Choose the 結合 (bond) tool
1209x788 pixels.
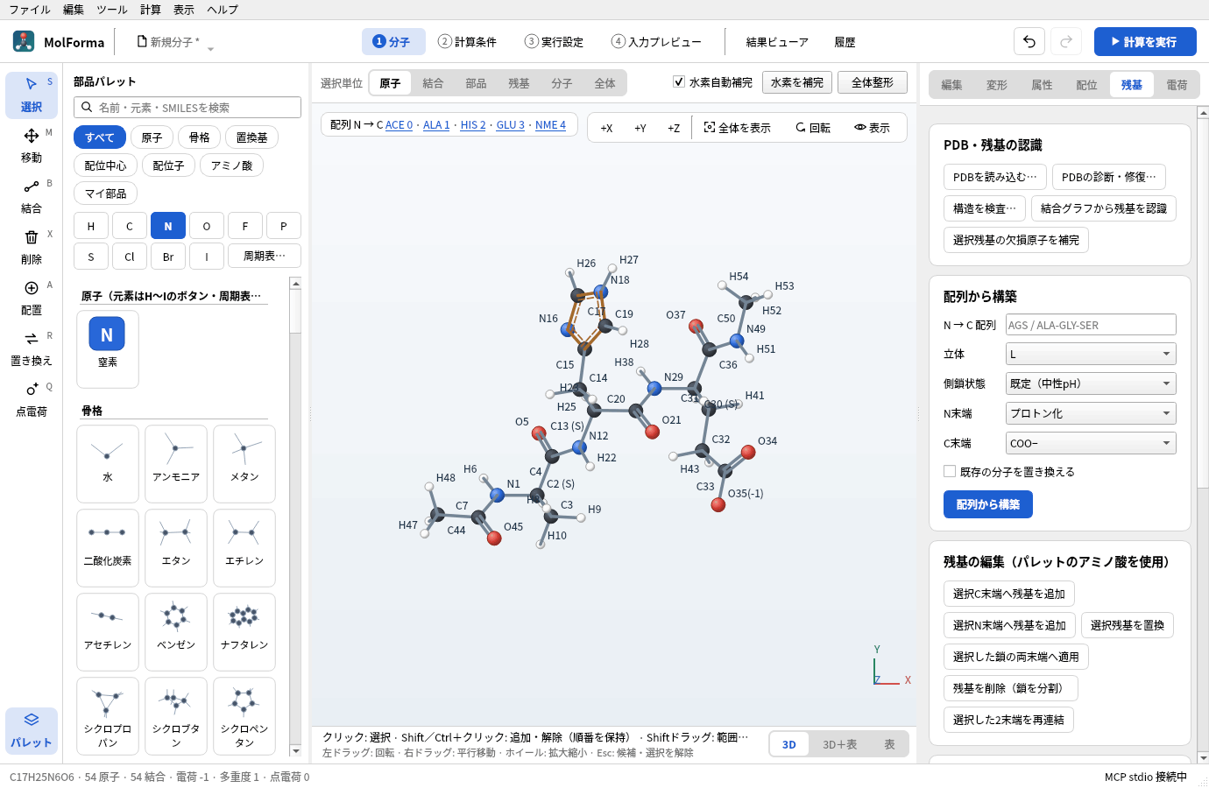pyautogui.click(x=32, y=196)
